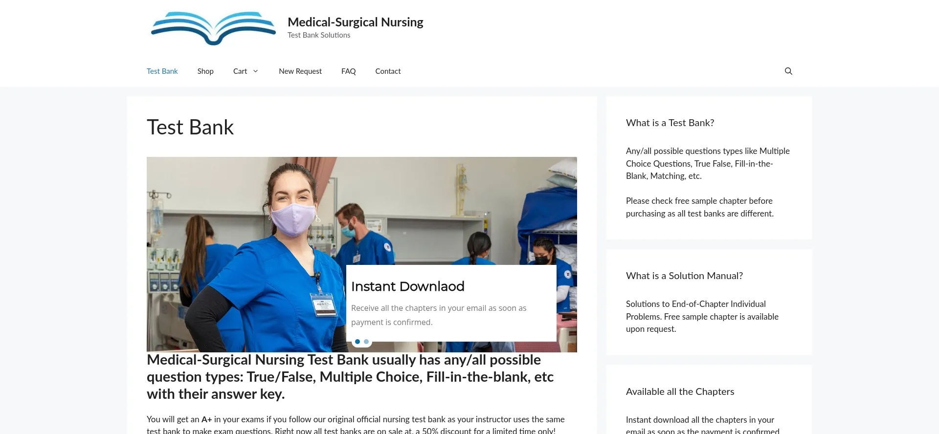Click the open book site logo
939x434 pixels.
point(213,28)
